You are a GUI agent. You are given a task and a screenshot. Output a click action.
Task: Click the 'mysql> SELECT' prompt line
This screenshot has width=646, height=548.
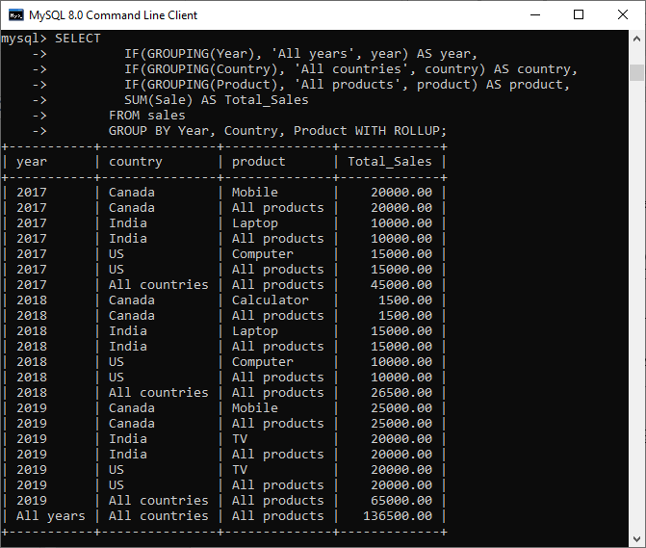click(51, 39)
